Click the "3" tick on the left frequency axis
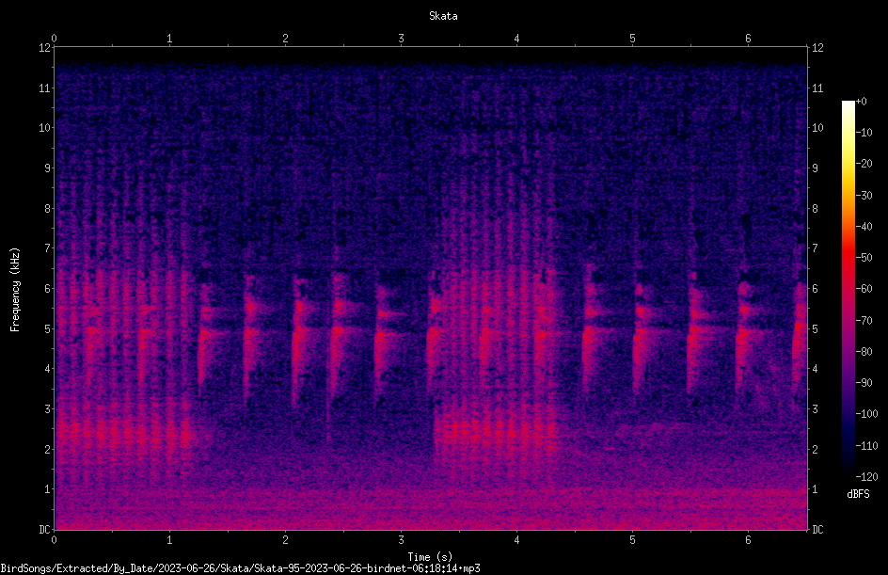 47,409
